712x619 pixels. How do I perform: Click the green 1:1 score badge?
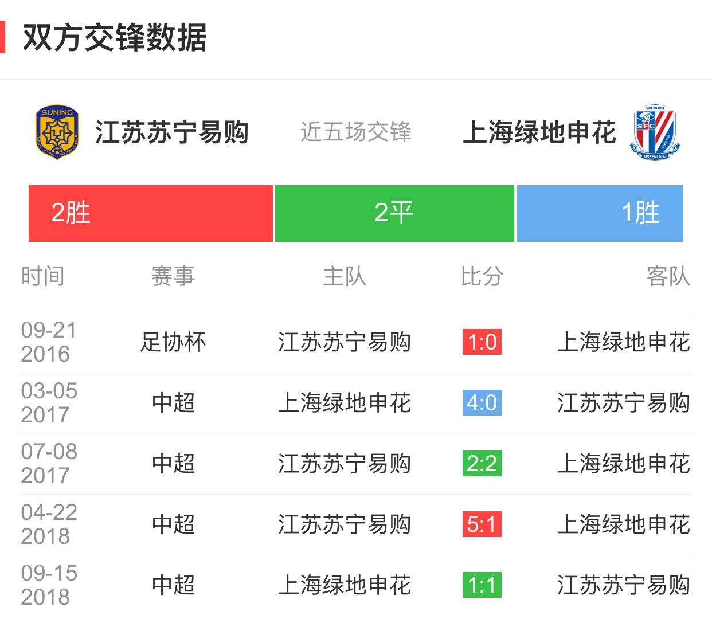482,586
